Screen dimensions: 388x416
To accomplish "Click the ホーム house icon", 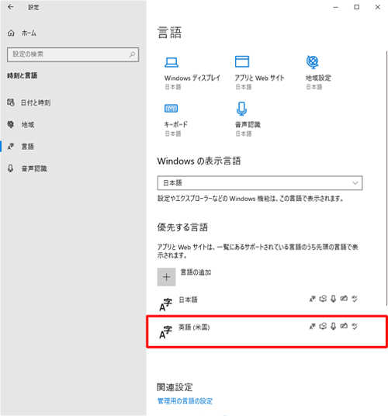I will (11, 33).
